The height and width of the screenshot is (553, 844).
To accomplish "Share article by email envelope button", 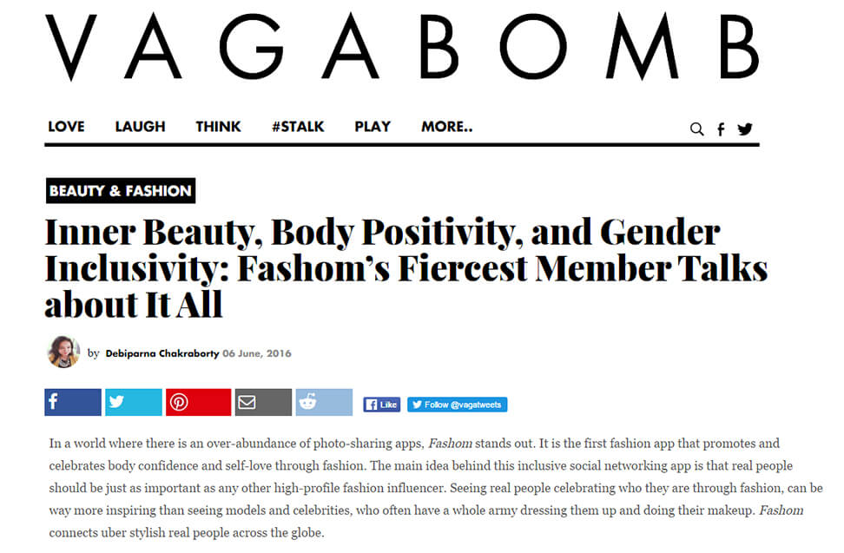I will (x=263, y=403).
